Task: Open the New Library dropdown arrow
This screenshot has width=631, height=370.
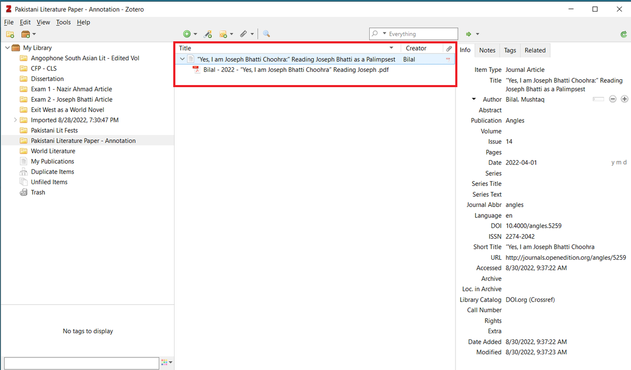Action: coord(34,34)
